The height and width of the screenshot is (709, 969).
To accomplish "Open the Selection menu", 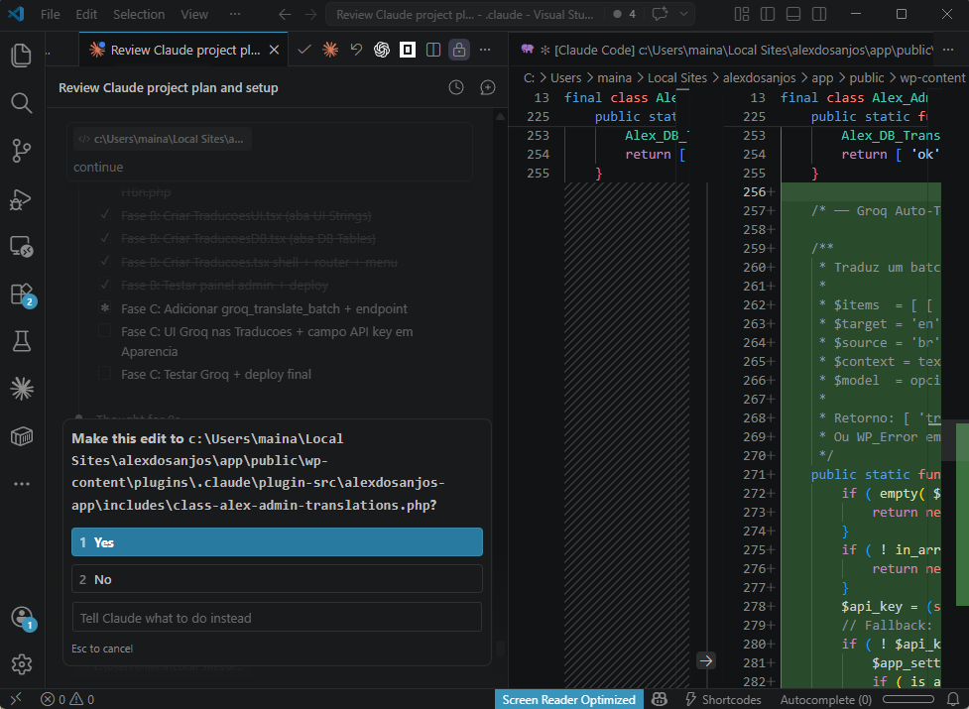I will pyautogui.click(x=139, y=14).
